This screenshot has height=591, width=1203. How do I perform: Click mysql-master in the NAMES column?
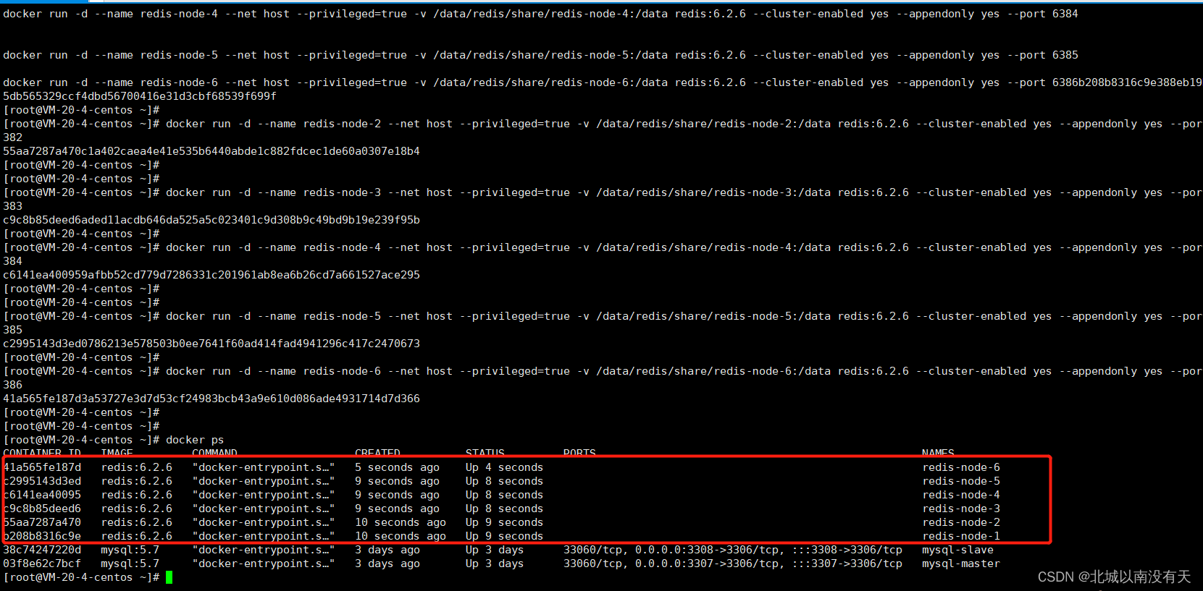(x=961, y=564)
